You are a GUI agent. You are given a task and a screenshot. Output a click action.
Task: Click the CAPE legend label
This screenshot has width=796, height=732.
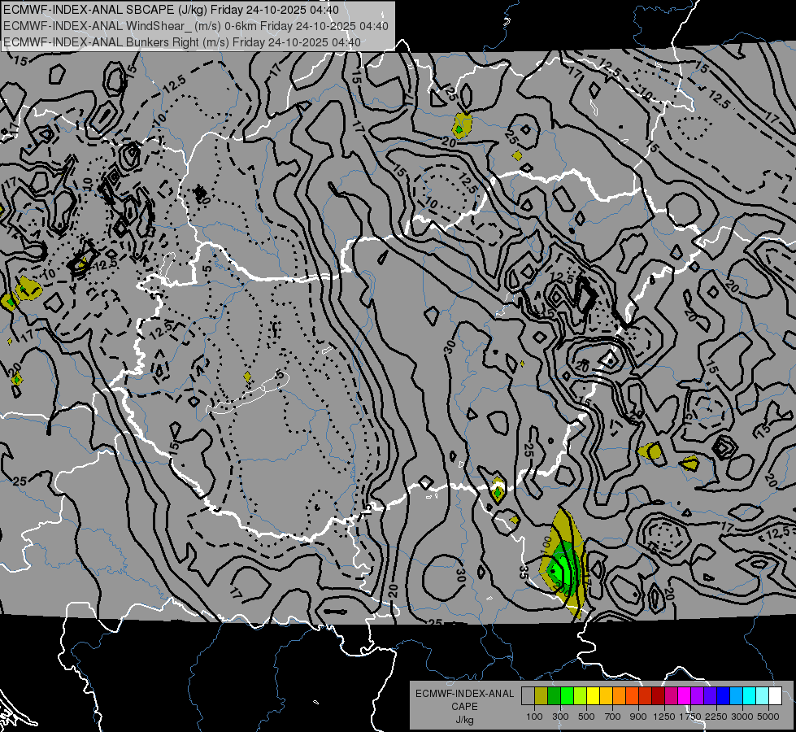point(464,707)
